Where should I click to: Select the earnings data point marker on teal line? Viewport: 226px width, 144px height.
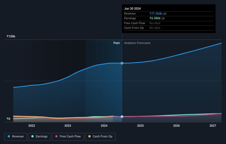[122, 117]
